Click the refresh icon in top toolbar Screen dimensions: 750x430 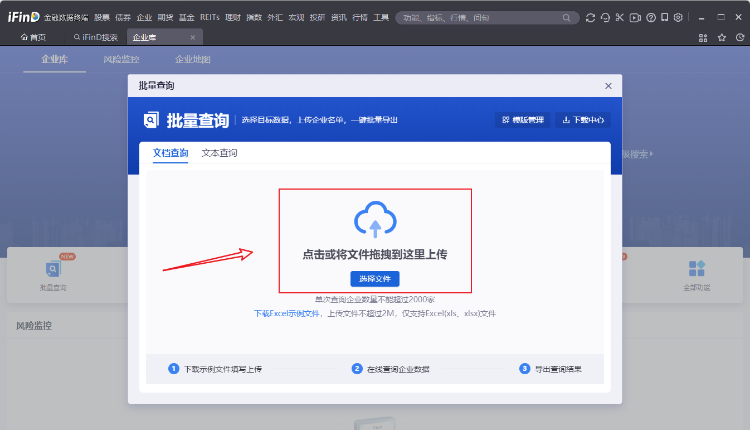pos(591,18)
